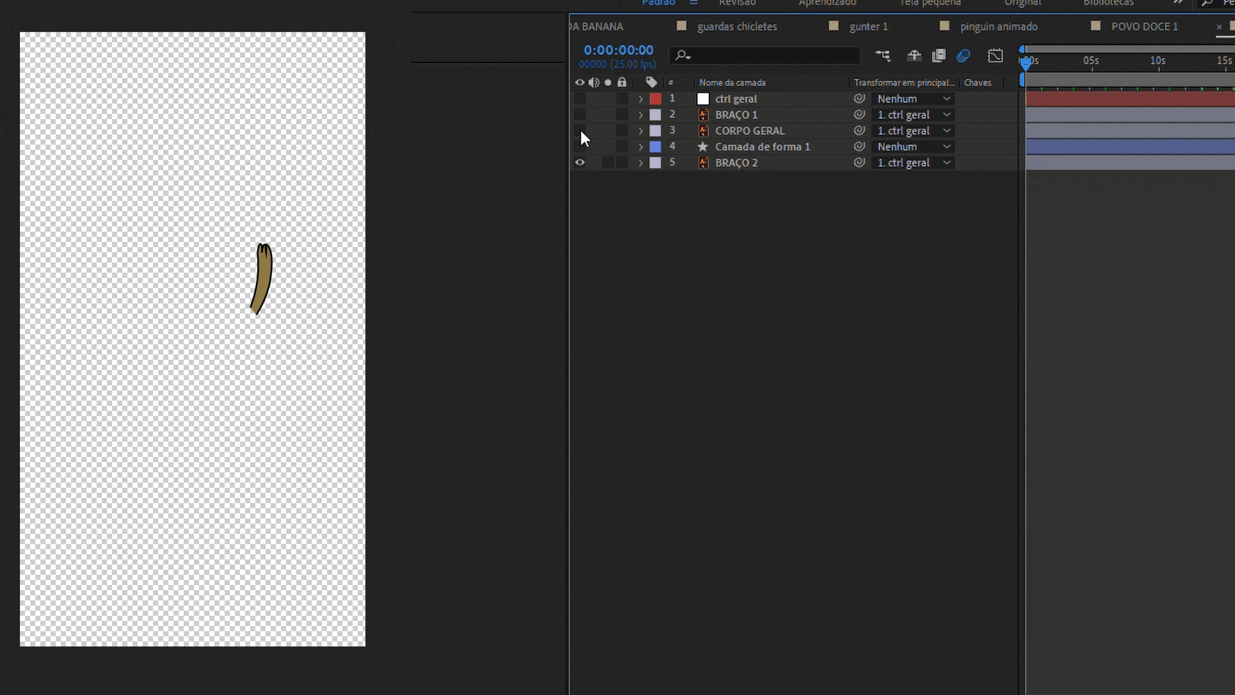Open parent dropdown for ctrl geral layer
Screen dimensions: 1235x695
913,98
